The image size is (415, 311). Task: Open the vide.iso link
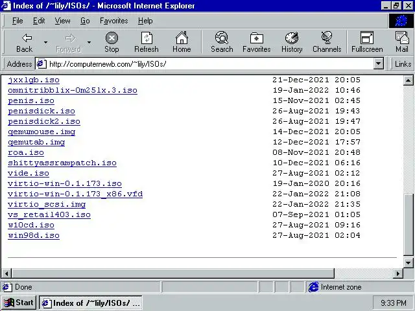29,173
